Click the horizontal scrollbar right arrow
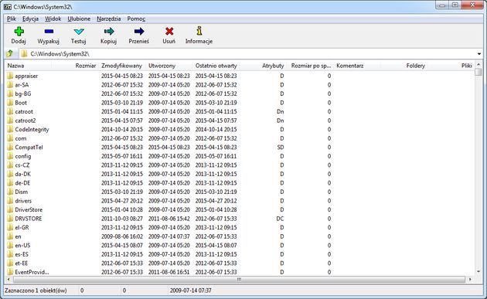The image size is (487, 299). click(470, 280)
